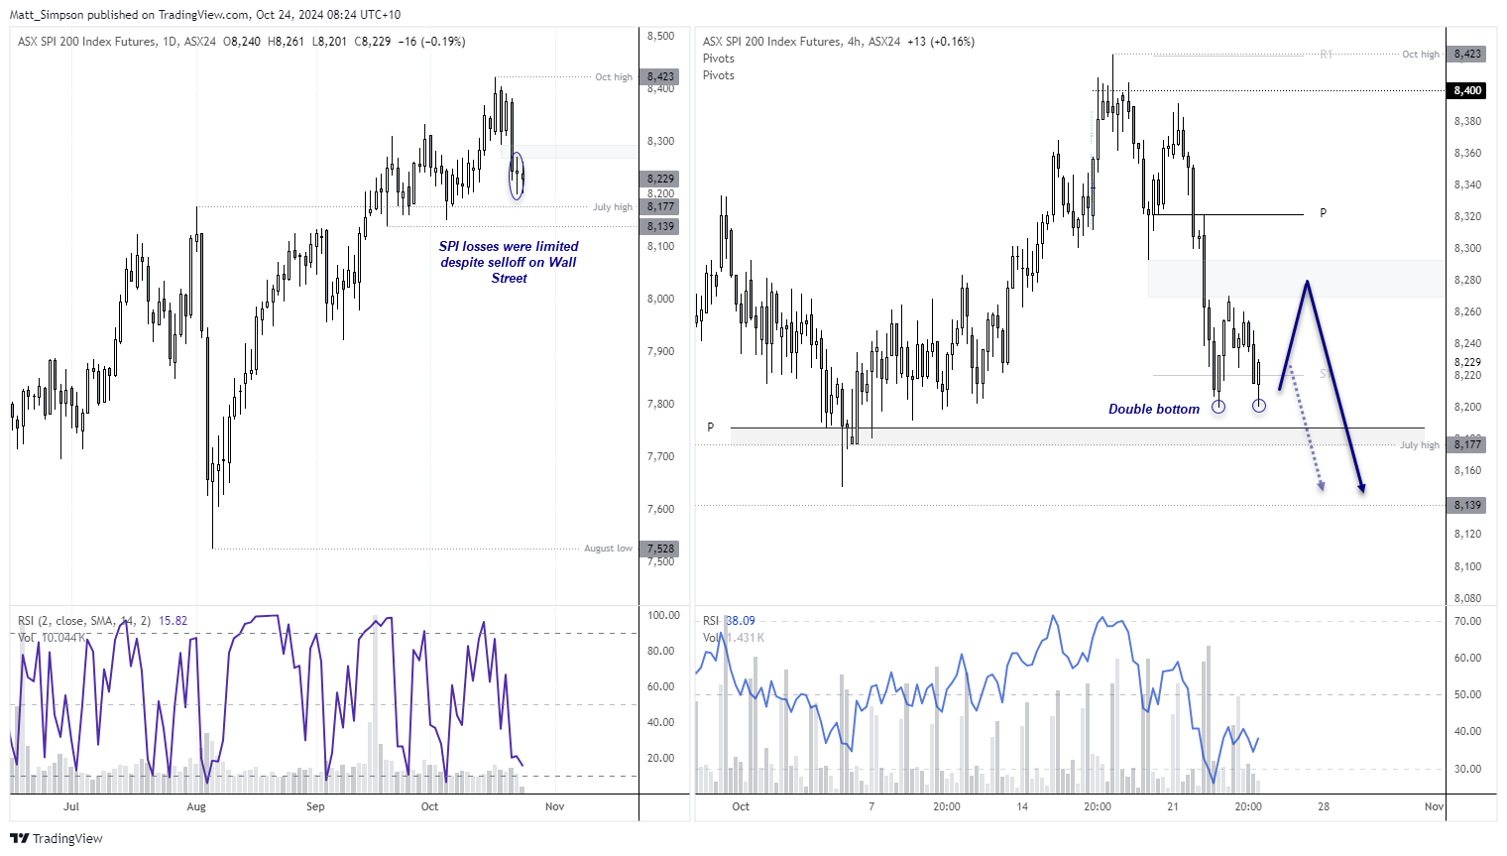Click the 7 date label on the 4h time axis
1507x856 pixels.
pyautogui.click(x=871, y=806)
